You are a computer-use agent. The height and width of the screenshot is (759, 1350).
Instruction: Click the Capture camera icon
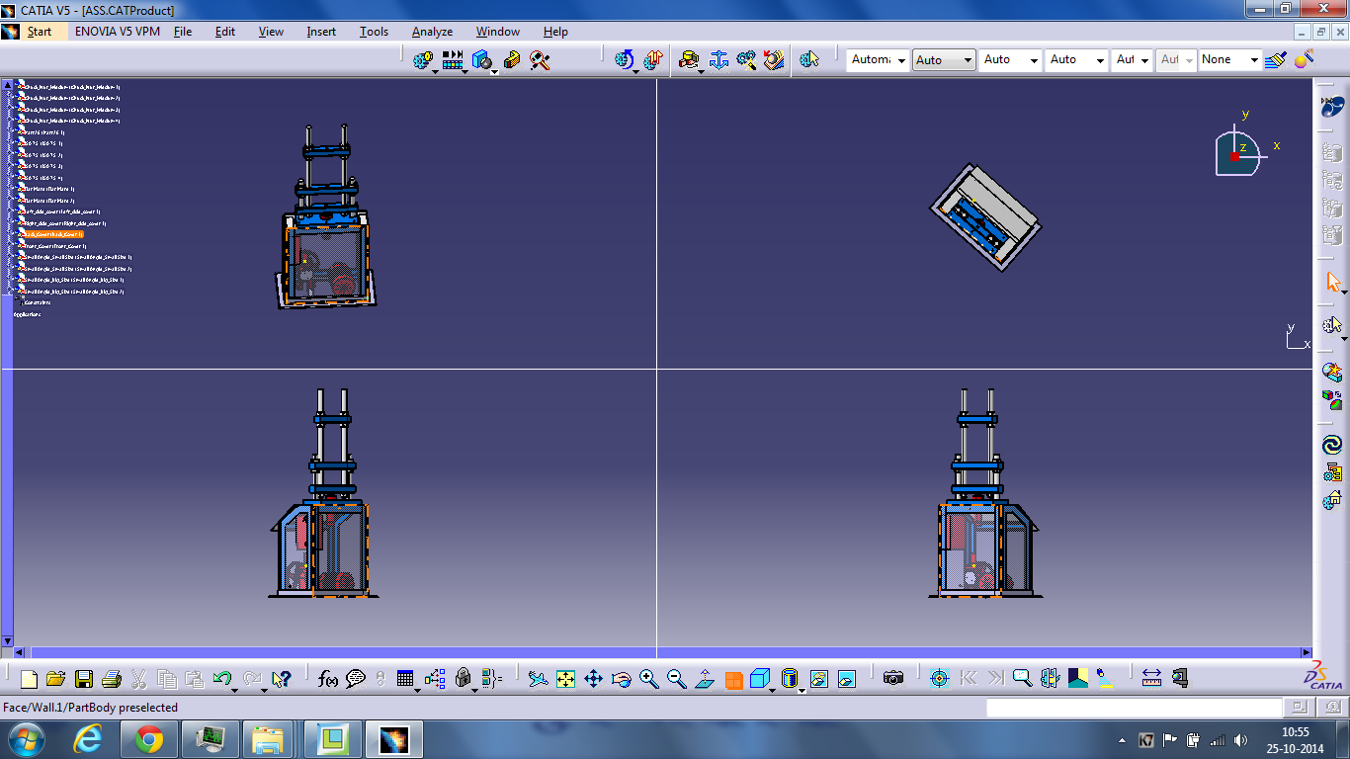coord(893,679)
